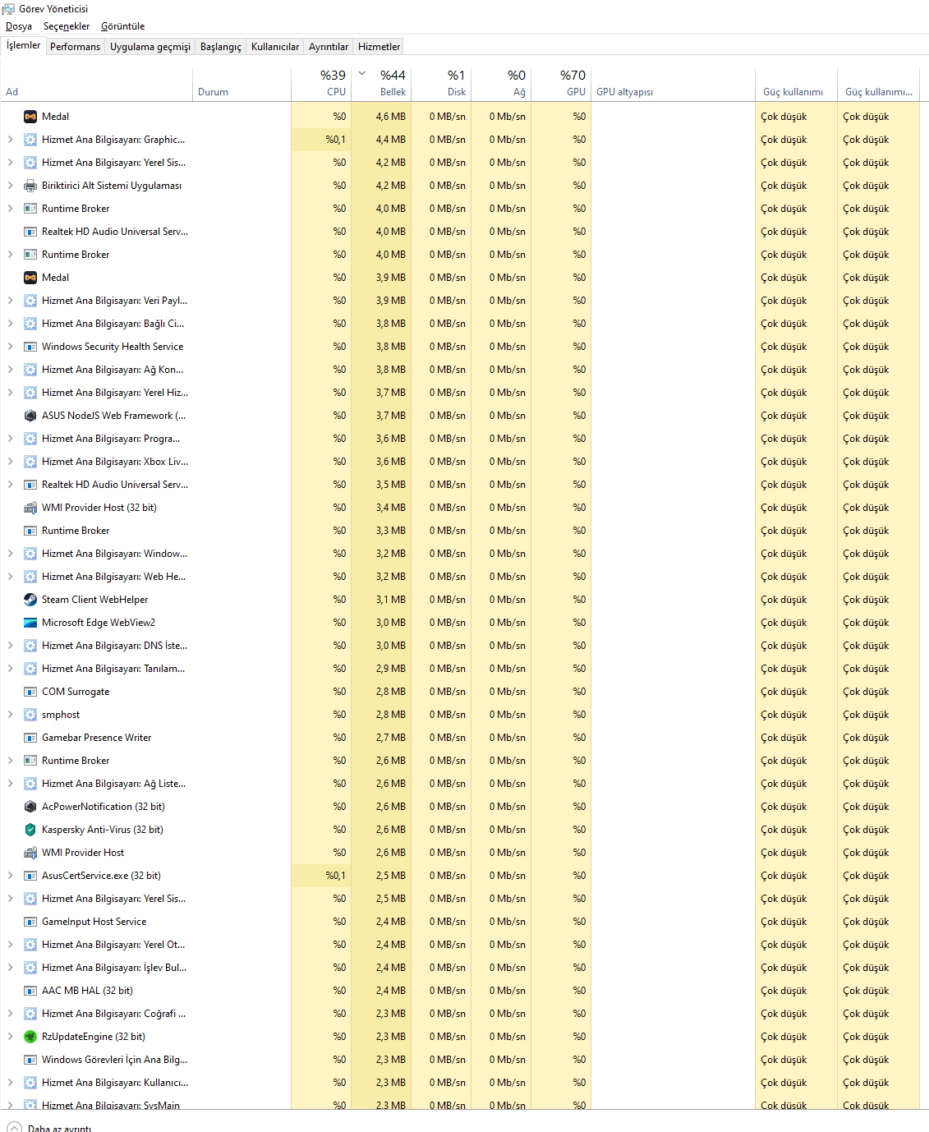
Task: Expand Hizmet Ana Bilgisayarı: Kullanıcı row
Action: (x=10, y=1083)
